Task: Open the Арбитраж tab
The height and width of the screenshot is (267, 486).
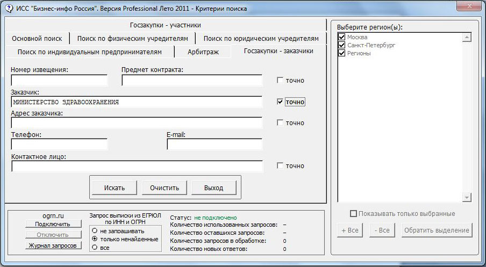Action: [204, 52]
